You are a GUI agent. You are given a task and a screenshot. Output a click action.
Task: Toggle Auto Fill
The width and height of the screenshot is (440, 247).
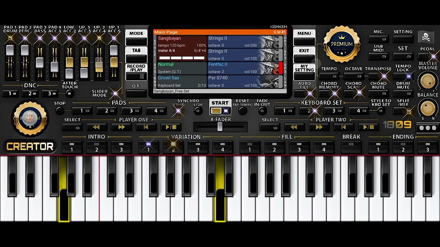tap(305, 93)
